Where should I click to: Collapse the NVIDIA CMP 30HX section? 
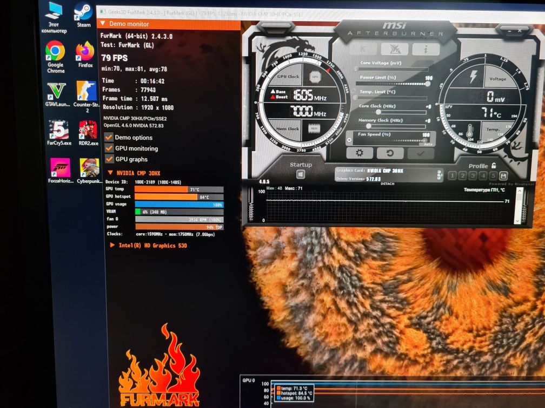pos(110,173)
